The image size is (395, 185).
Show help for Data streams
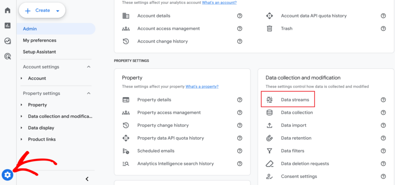point(383,100)
